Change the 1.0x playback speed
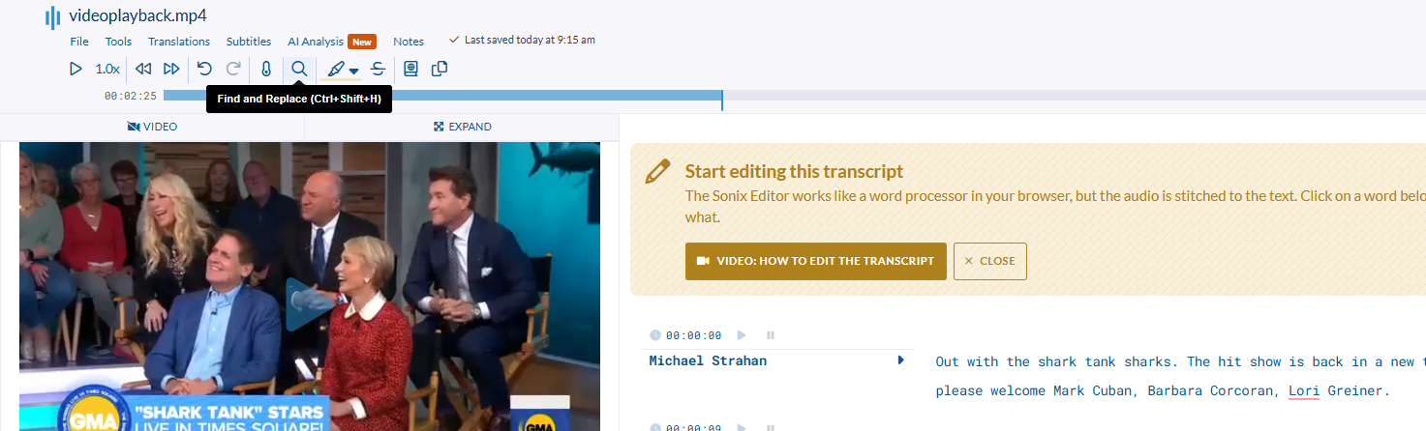 click(x=107, y=69)
